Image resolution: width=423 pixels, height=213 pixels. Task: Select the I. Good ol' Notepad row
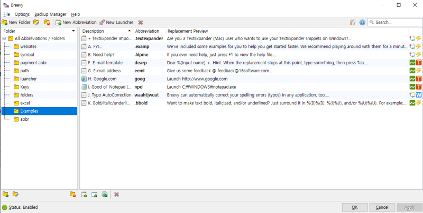tap(251, 87)
